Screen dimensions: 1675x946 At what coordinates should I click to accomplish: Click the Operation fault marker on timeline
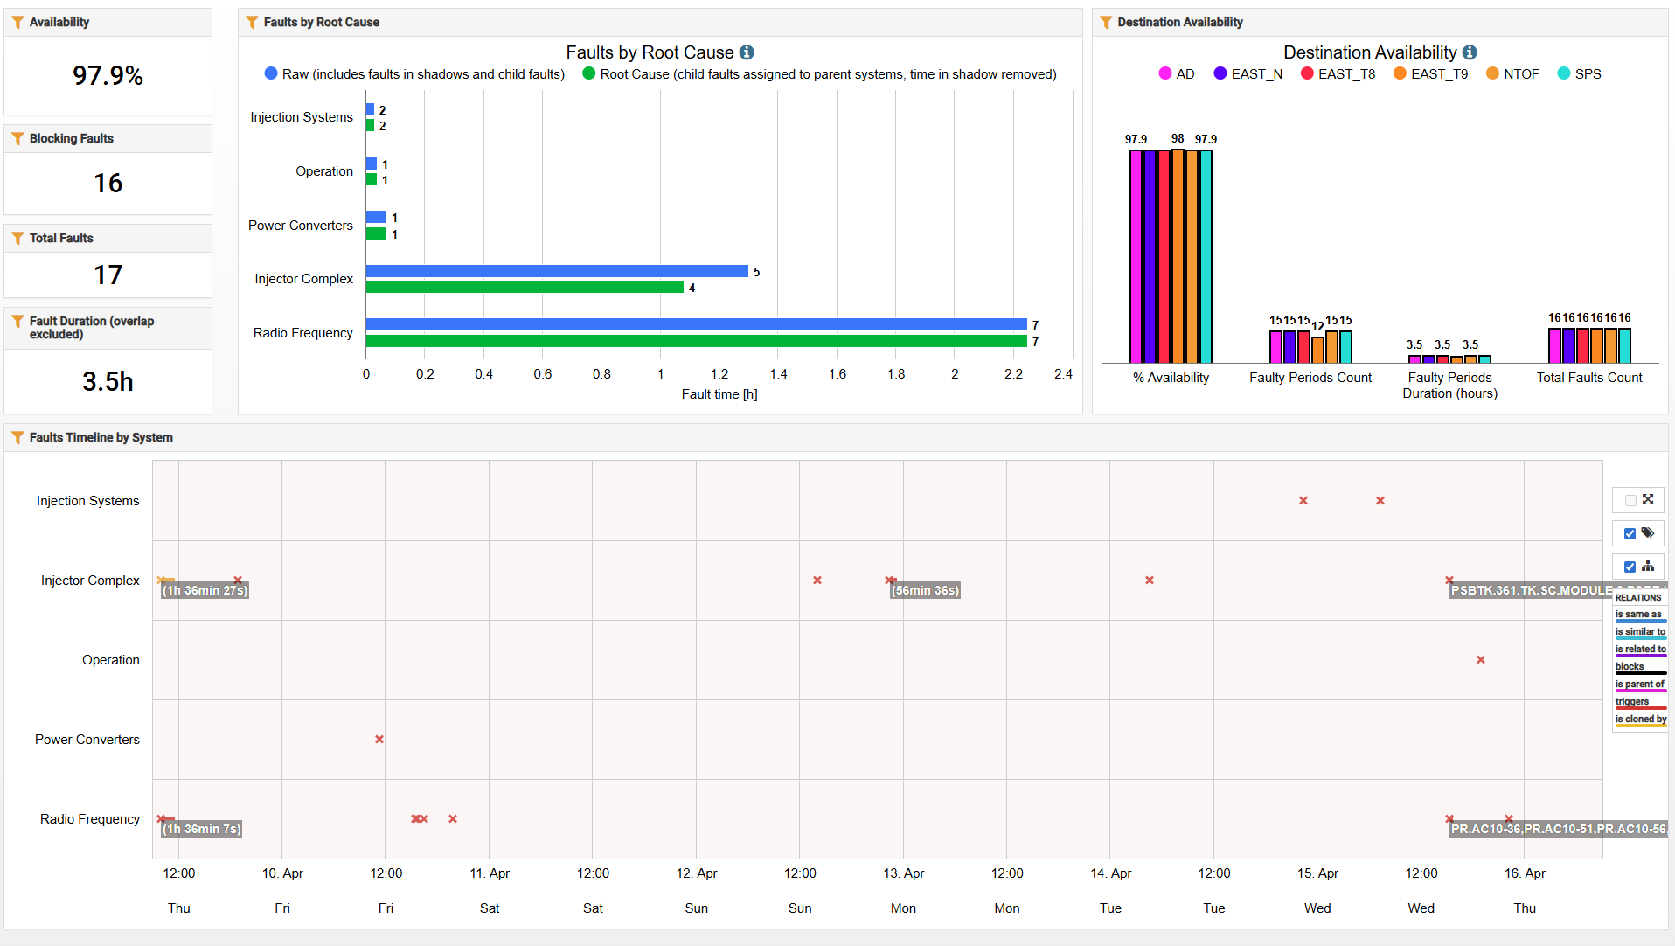pyautogui.click(x=1481, y=660)
